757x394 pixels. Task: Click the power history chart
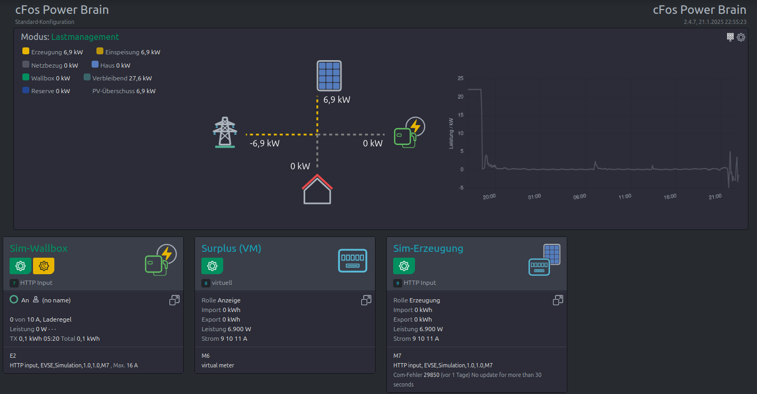pos(595,137)
